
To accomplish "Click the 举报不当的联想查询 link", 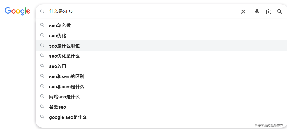I will click(268, 126).
